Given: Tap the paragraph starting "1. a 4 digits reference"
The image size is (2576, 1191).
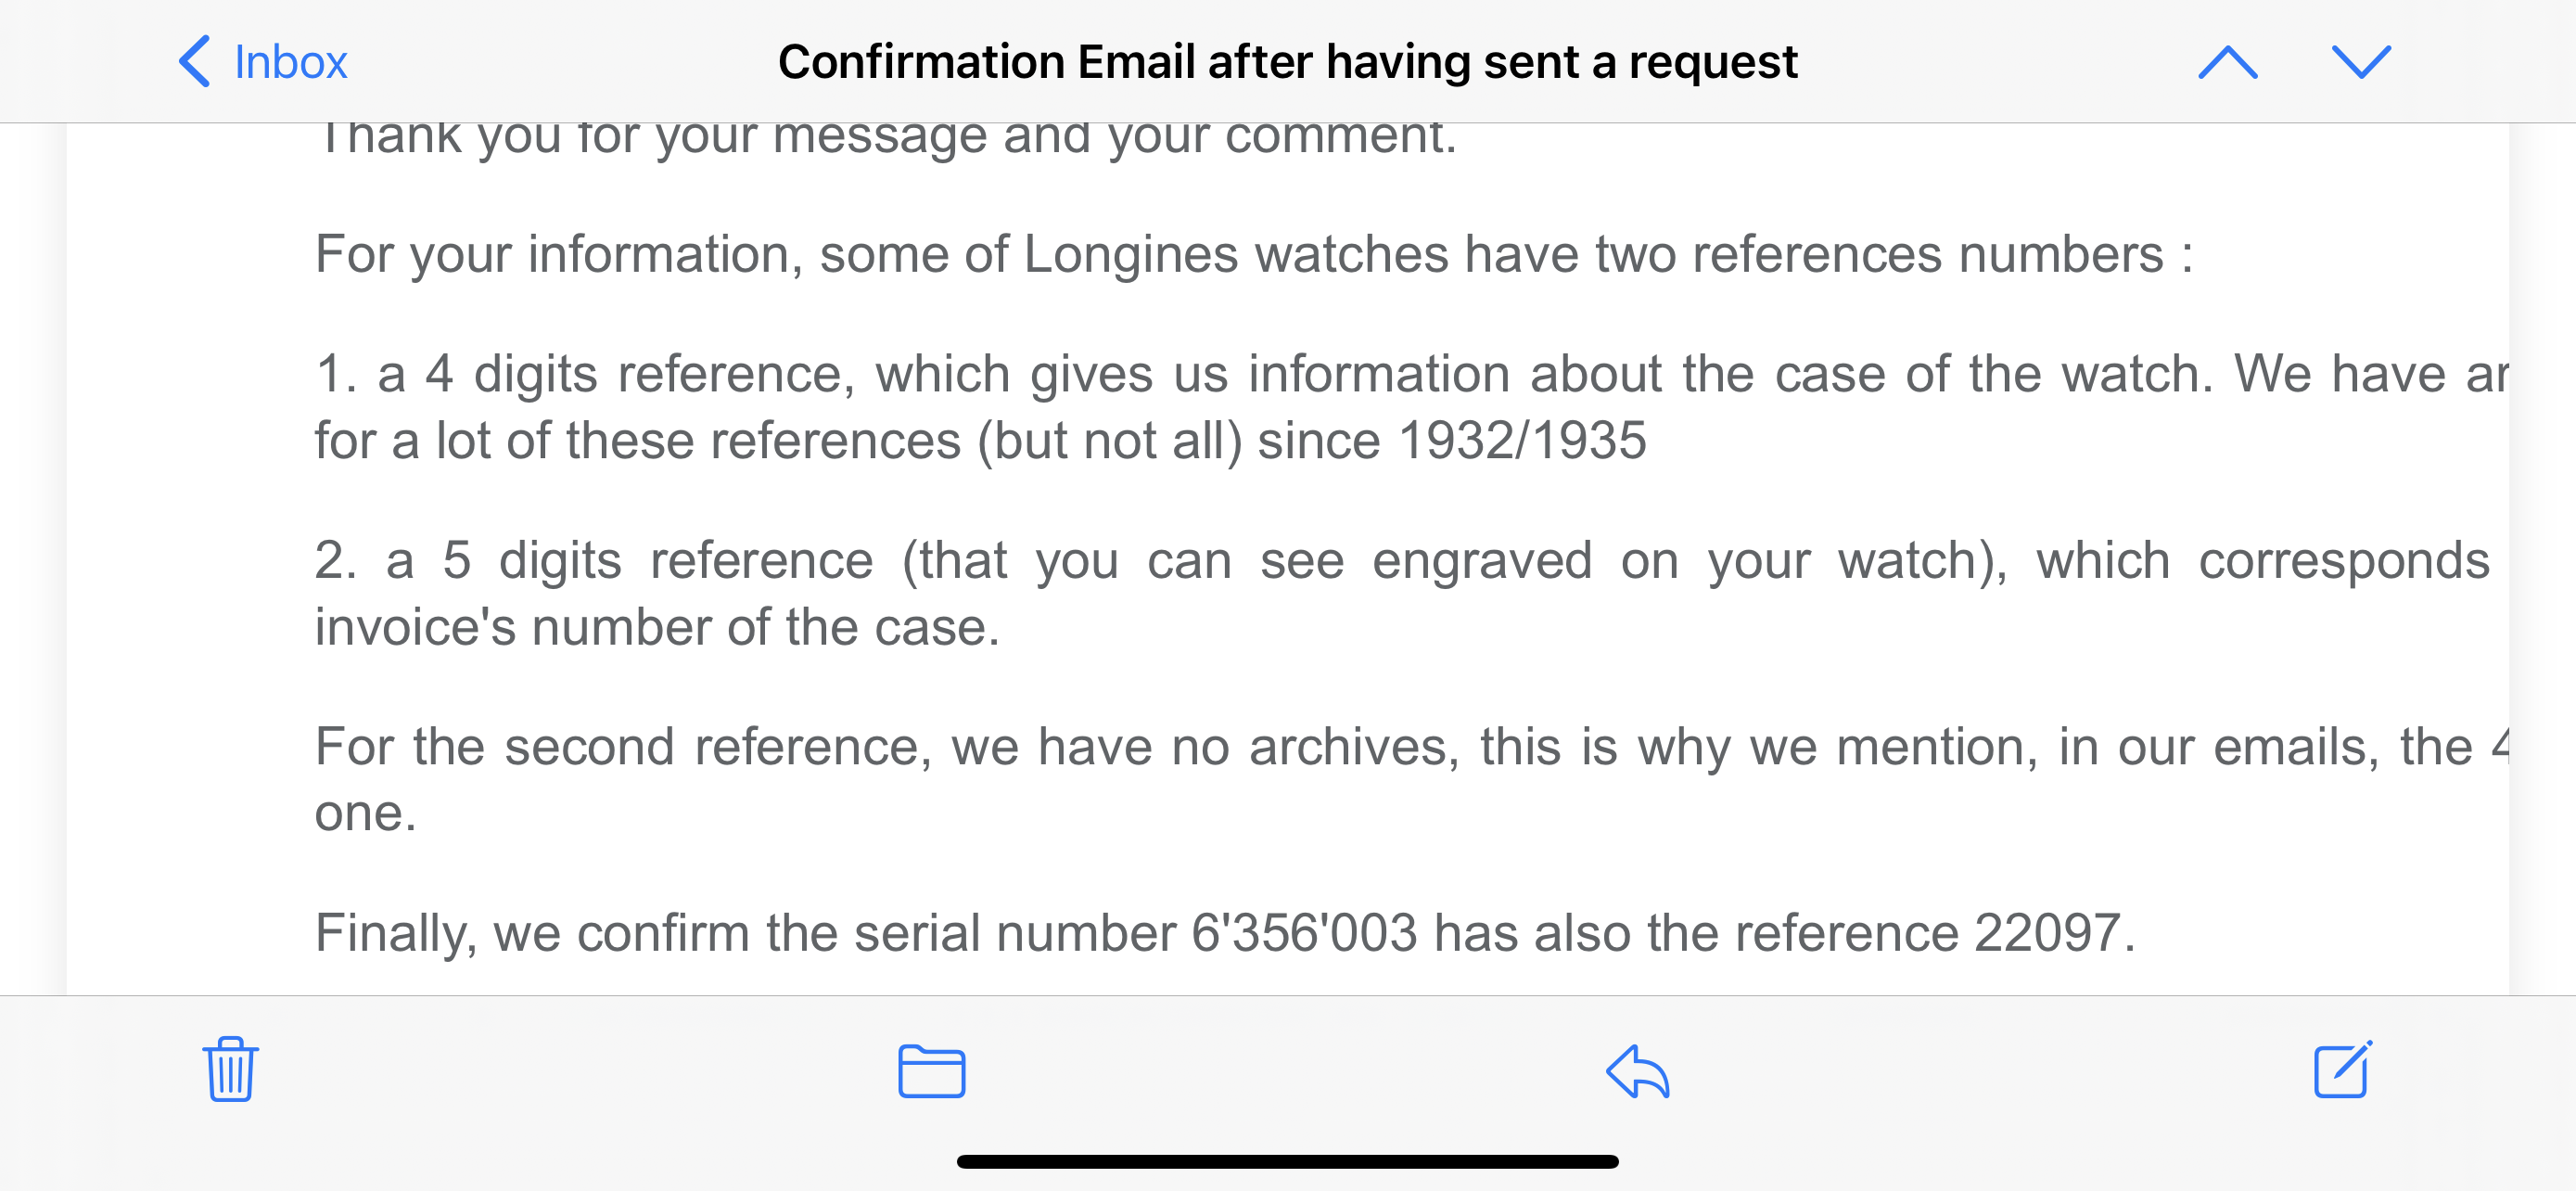Looking at the screenshot, I should pyautogui.click(x=1412, y=407).
